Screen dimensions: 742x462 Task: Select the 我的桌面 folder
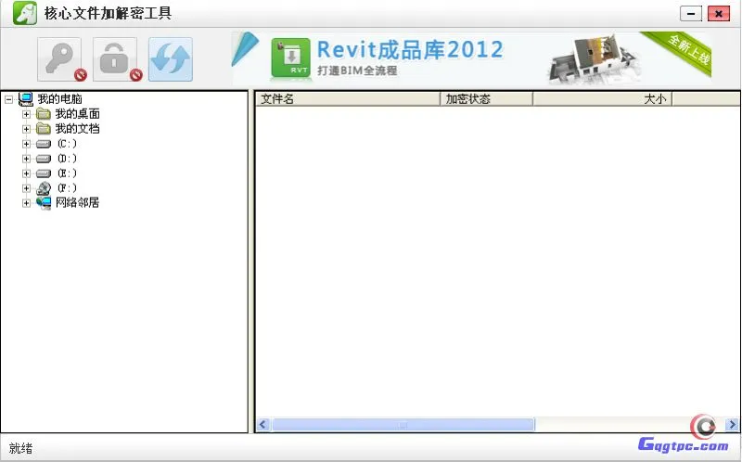click(78, 113)
